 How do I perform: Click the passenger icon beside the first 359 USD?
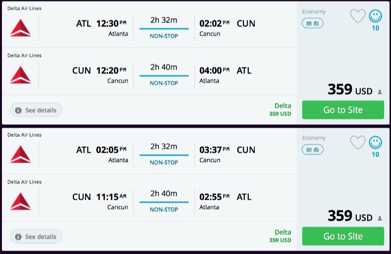coord(380,92)
